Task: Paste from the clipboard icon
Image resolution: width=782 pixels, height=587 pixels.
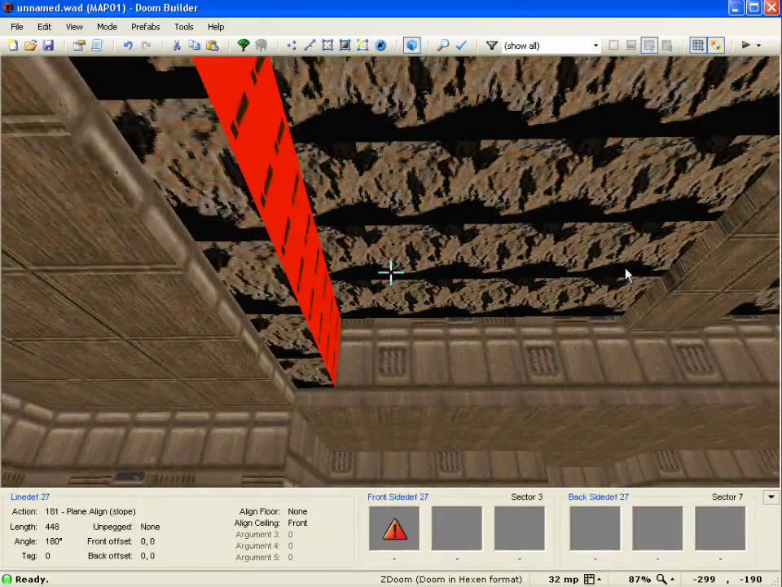Action: coord(212,46)
